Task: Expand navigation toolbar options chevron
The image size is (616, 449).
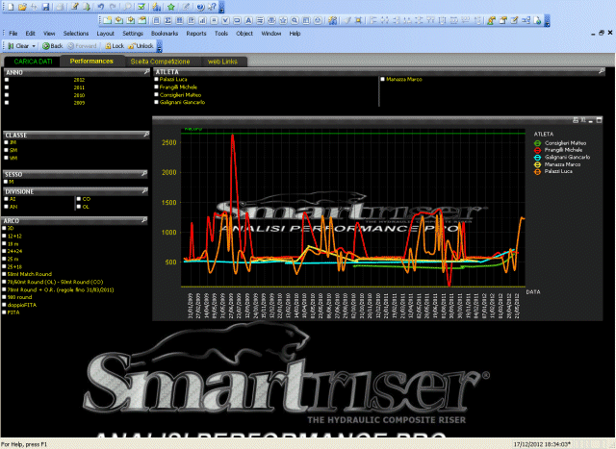Action: click(160, 46)
